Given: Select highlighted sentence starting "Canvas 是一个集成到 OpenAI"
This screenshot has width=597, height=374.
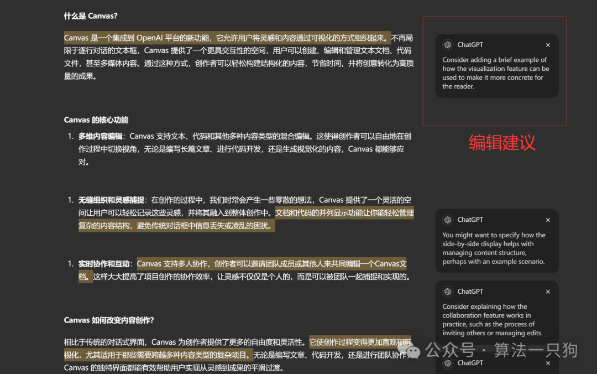Looking at the screenshot, I should 227,38.
